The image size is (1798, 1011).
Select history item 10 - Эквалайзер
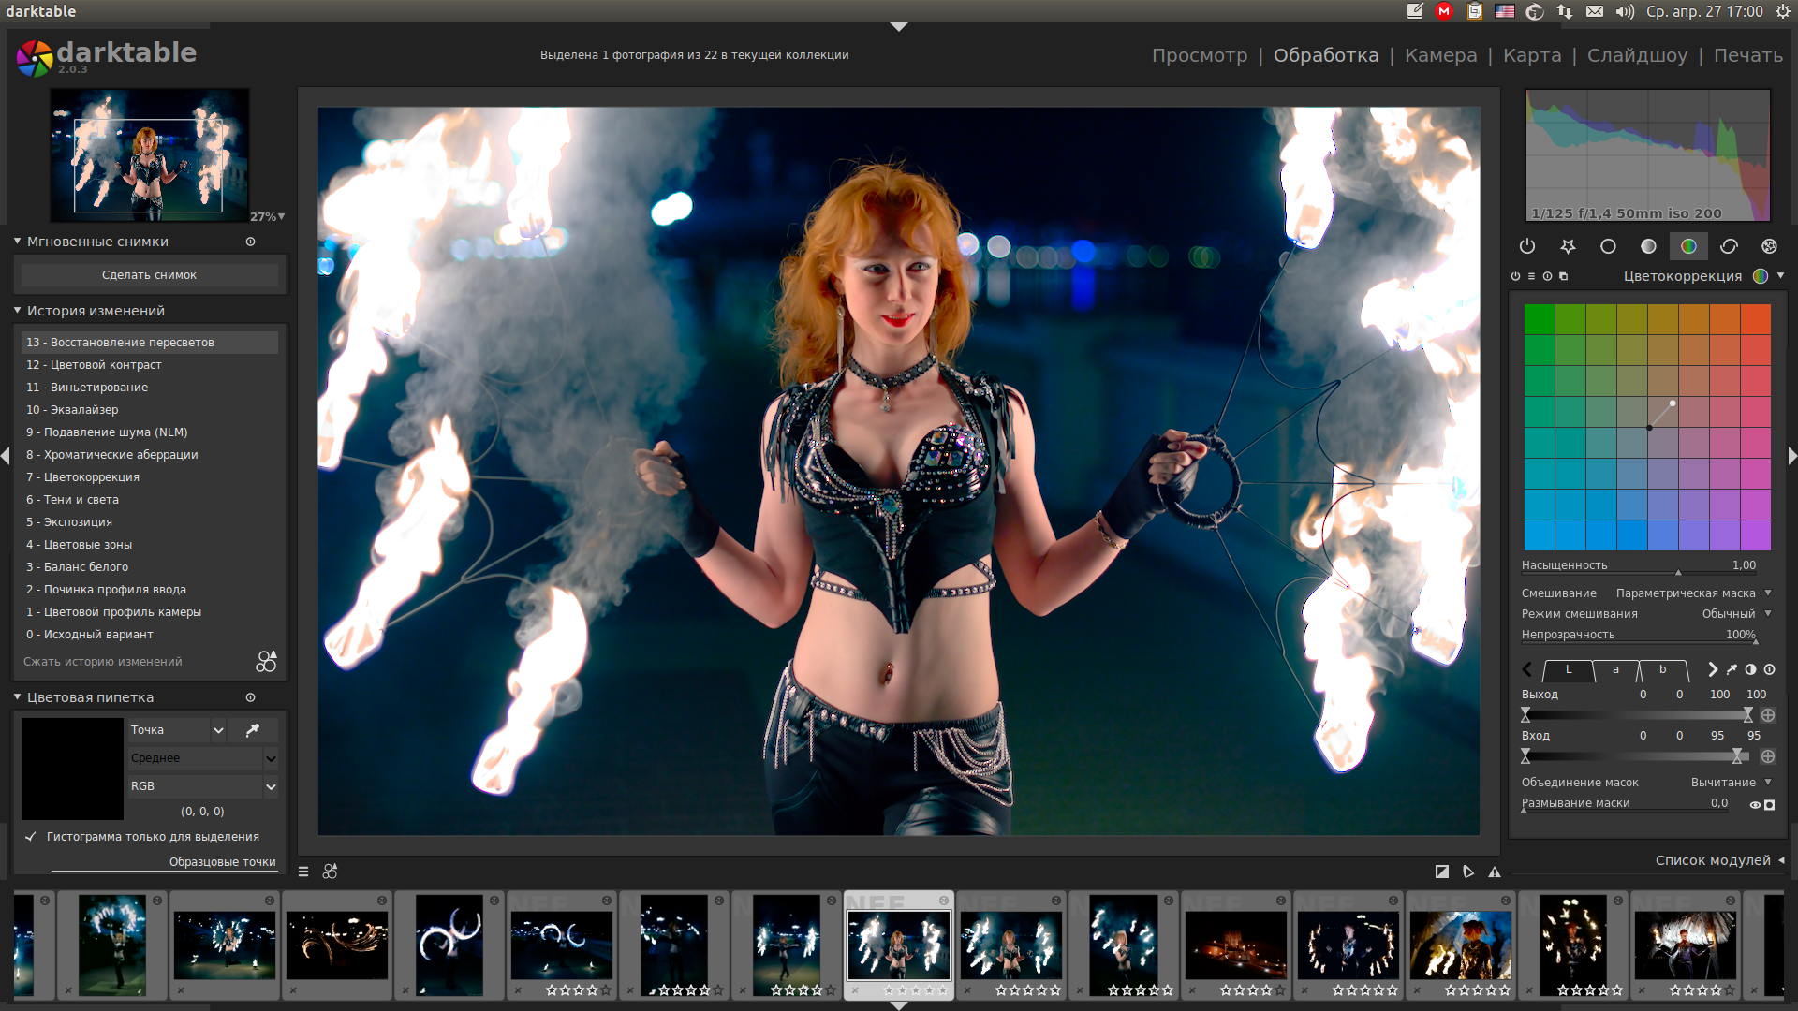[x=150, y=410]
